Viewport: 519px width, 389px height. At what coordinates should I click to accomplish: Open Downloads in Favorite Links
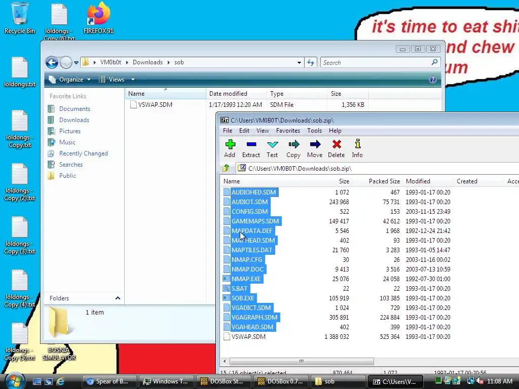[74, 120]
